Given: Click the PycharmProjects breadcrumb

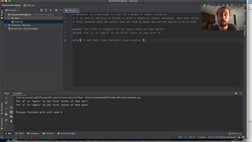Looking at the screenshot, I should 11,5.
